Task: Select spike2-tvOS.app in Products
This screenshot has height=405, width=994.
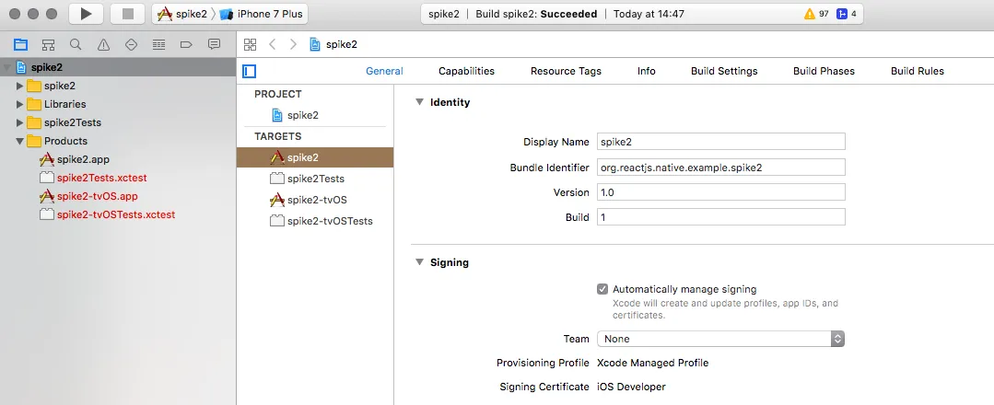Action: (97, 196)
